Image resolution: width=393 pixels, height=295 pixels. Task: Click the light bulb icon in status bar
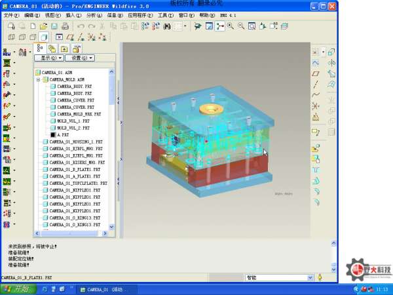click(320, 277)
